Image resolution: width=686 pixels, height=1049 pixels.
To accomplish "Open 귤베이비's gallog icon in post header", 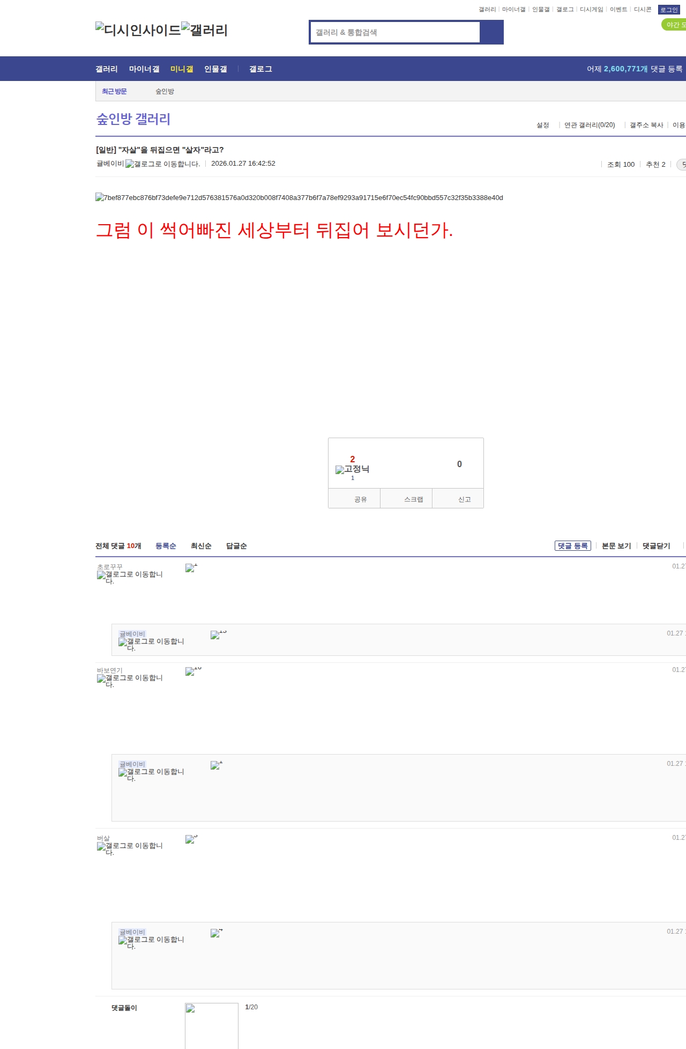I will (162, 164).
